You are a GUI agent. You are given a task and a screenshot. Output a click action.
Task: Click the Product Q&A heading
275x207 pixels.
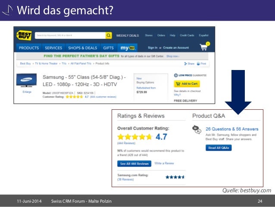pyautogui.click(x=209, y=116)
